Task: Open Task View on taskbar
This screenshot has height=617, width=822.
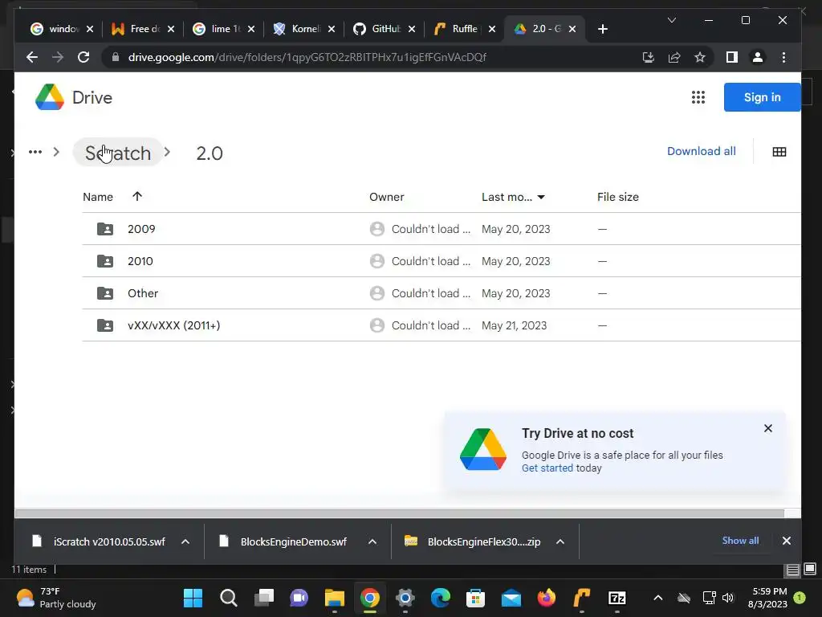Action: [x=263, y=598]
